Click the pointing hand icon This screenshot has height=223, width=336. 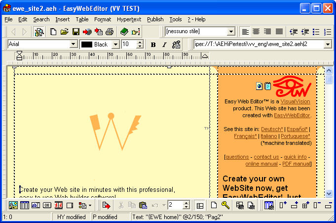136,32
